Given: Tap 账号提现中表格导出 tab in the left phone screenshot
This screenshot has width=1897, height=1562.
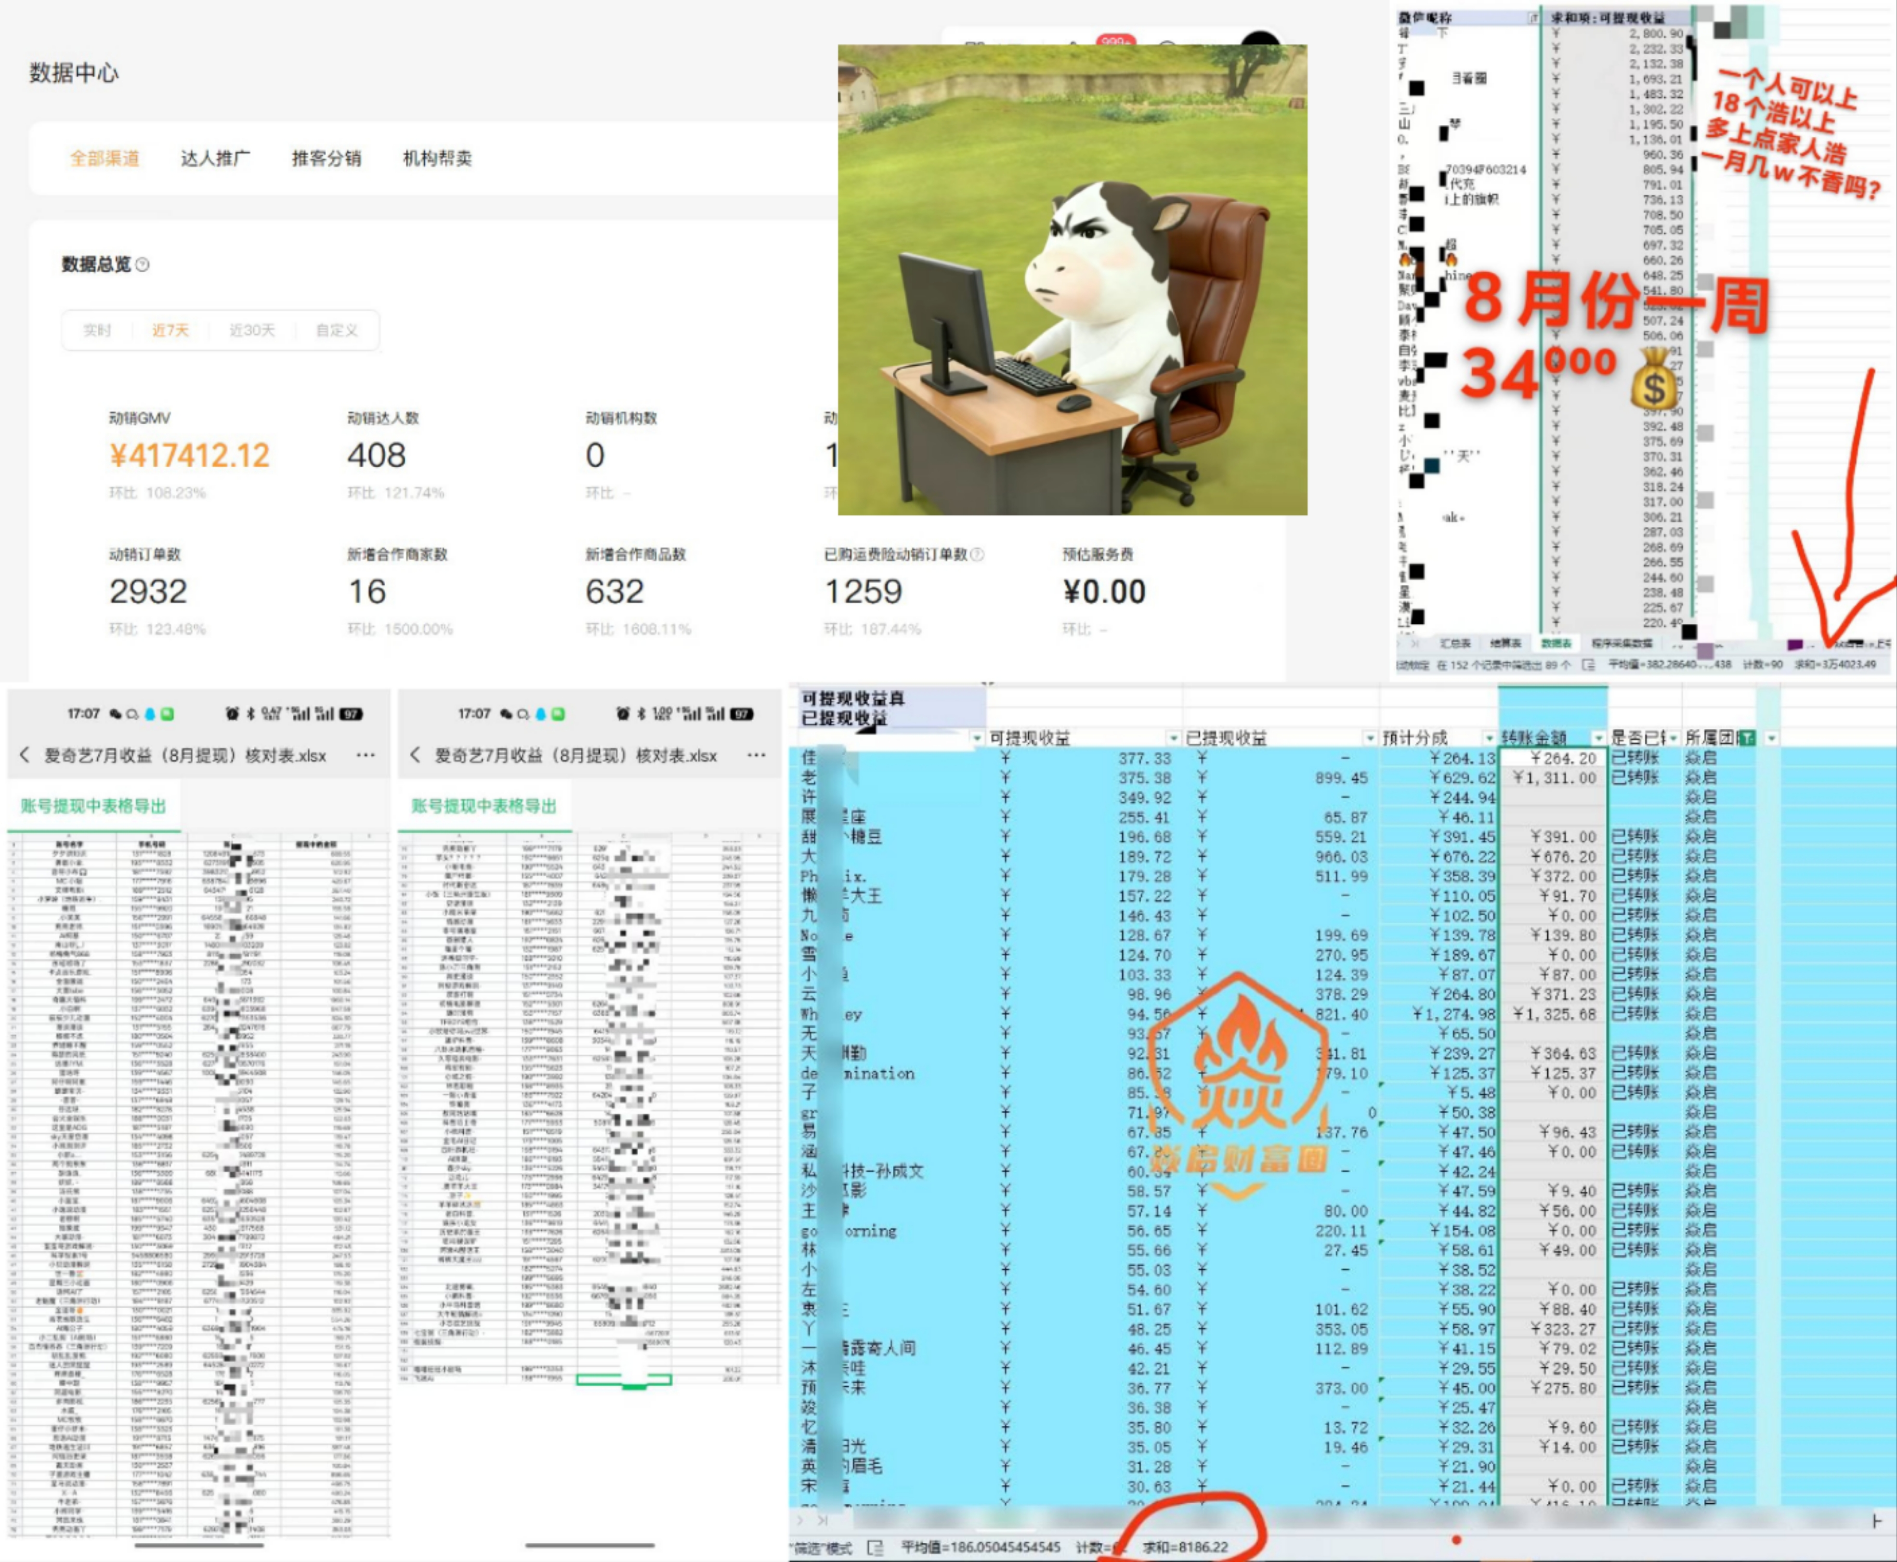Looking at the screenshot, I should tap(93, 806).
